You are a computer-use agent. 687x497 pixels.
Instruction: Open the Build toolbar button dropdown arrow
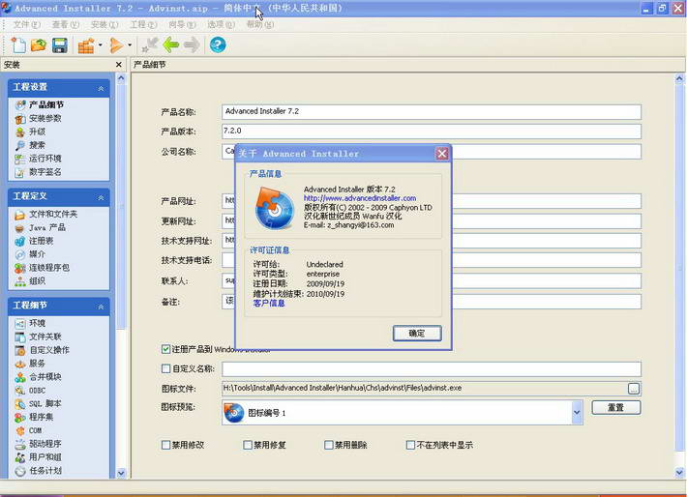click(x=103, y=45)
